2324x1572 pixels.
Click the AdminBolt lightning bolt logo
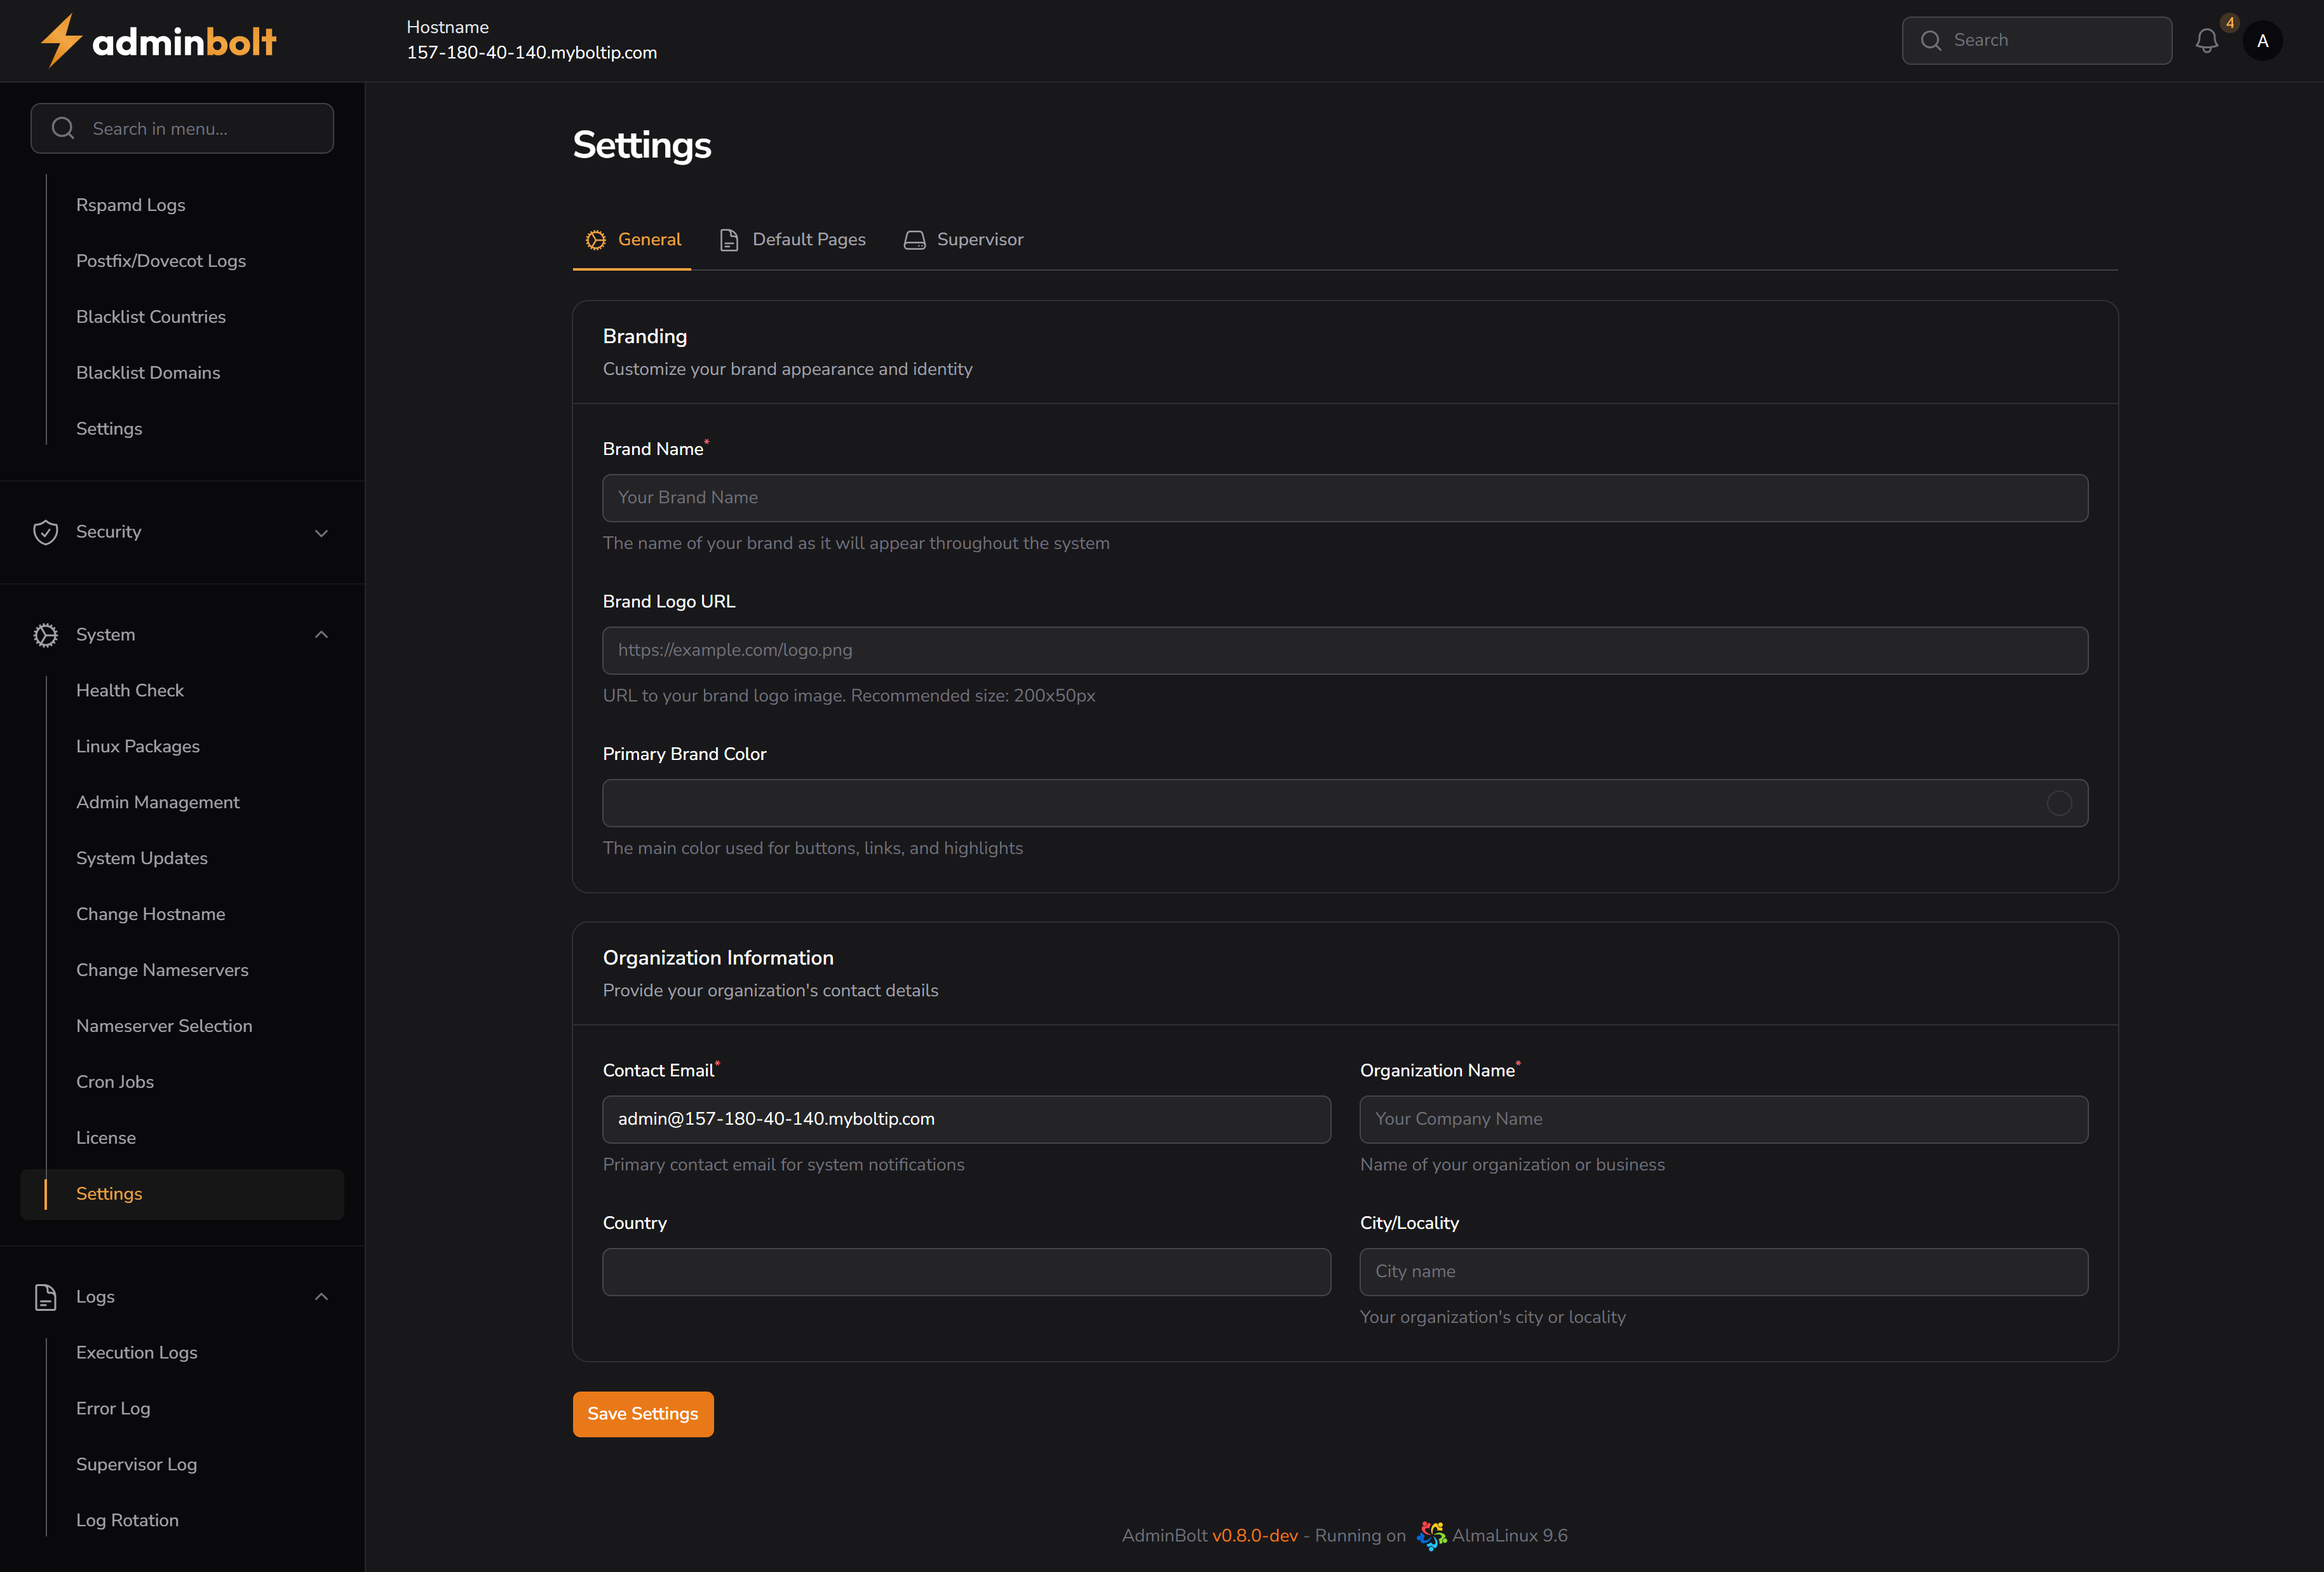pyautogui.click(x=60, y=40)
